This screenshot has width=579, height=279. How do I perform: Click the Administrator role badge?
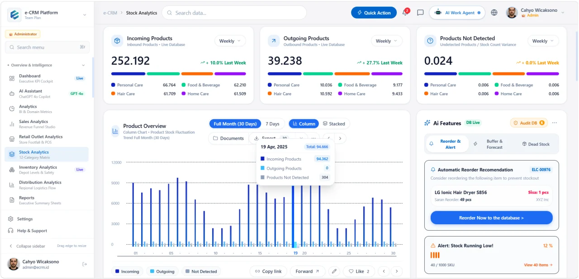tap(23, 34)
